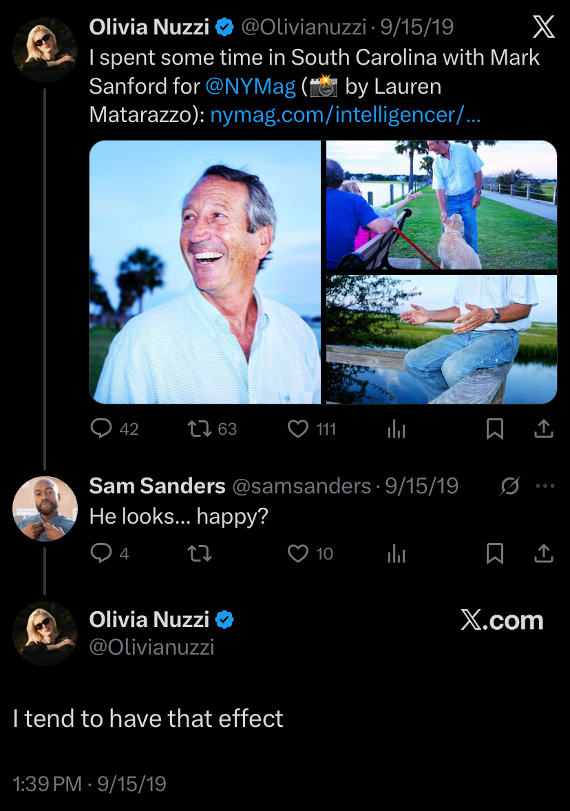Share Sam Sanders' tweet
This screenshot has height=811, width=570.
544,553
